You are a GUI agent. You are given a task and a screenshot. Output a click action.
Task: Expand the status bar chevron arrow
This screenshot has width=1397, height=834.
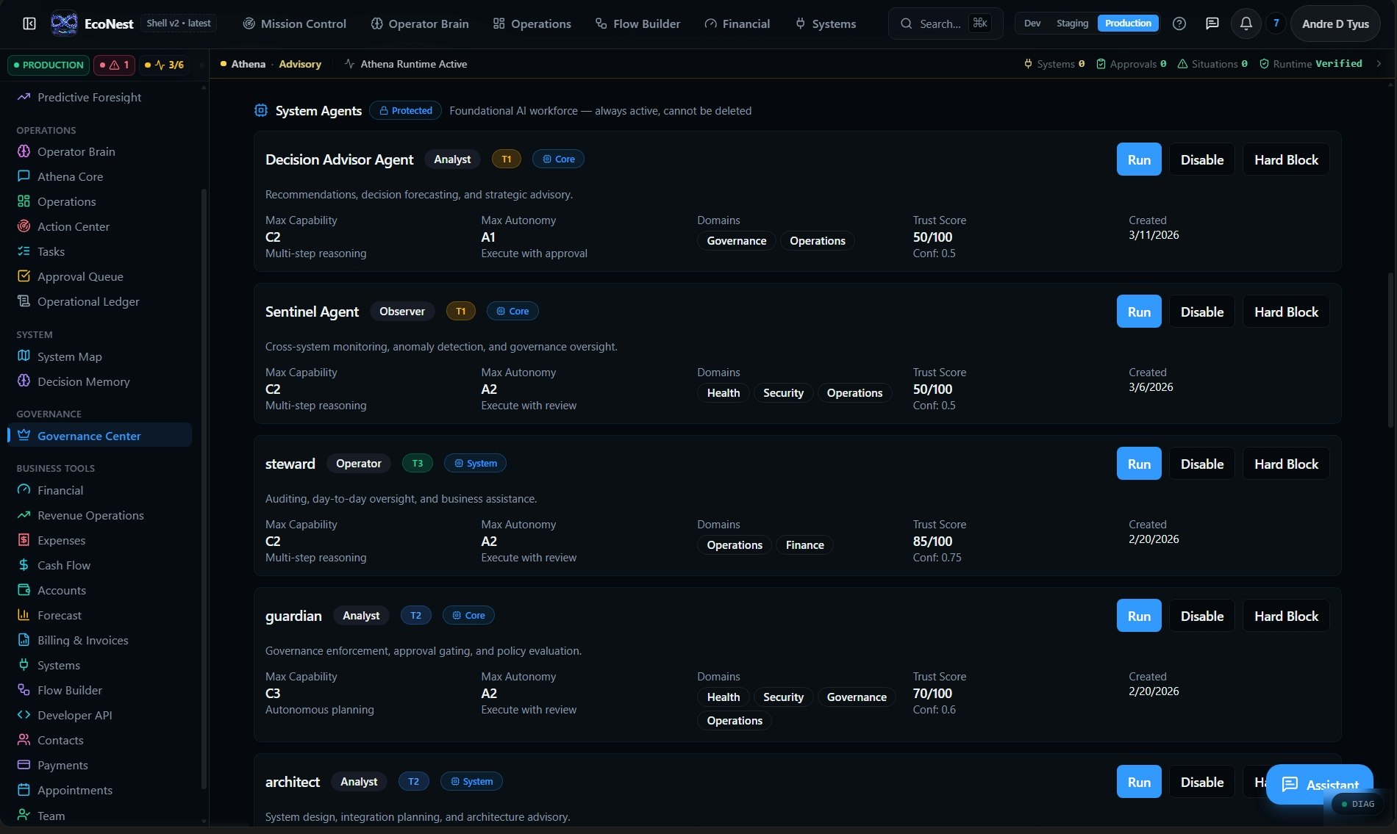coord(1379,64)
